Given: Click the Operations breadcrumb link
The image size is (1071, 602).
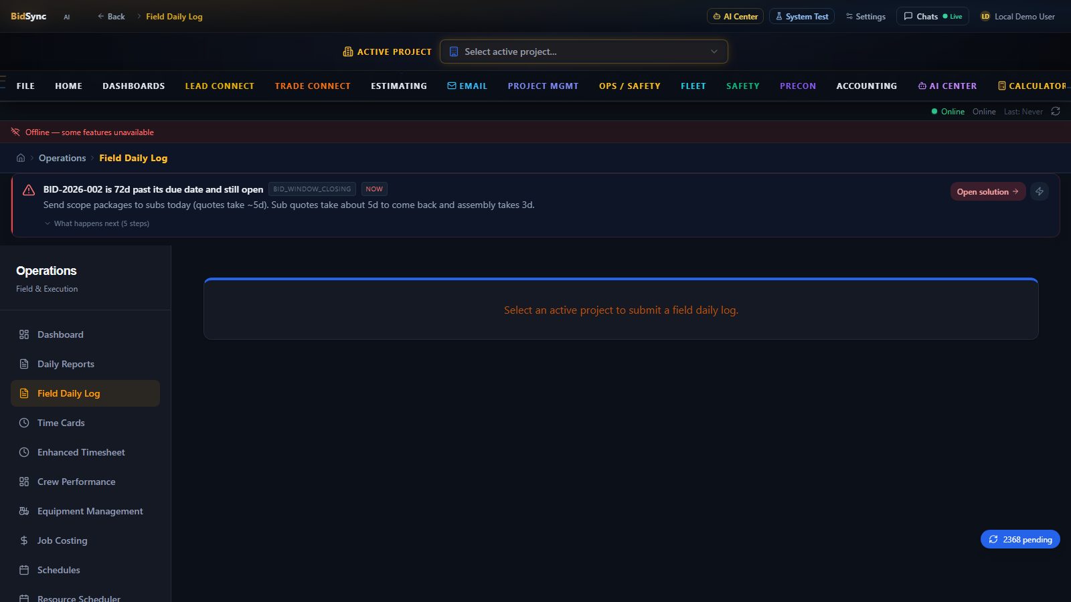Looking at the screenshot, I should [62, 158].
